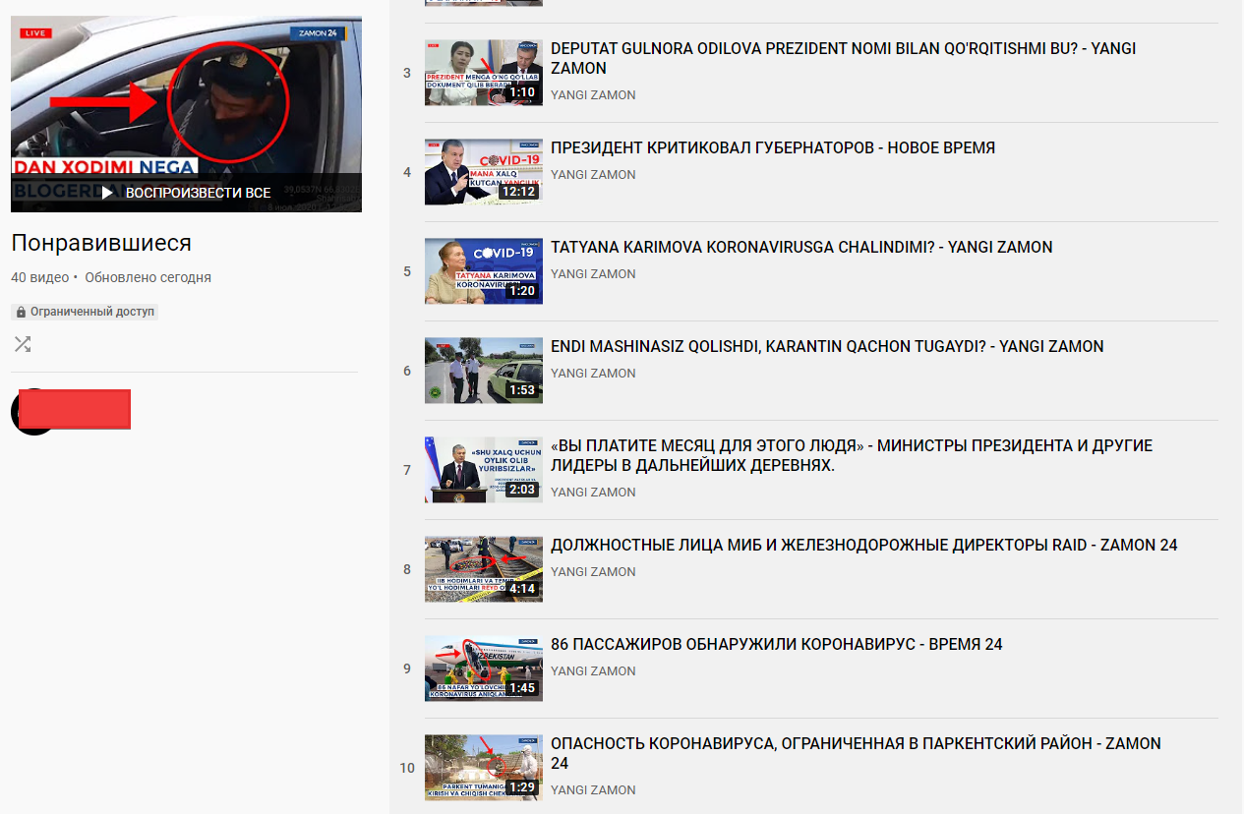Click the 12:12 duration badge on video 4

pyautogui.click(x=517, y=192)
